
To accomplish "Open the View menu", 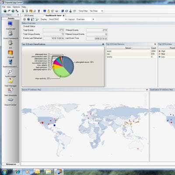I will pyautogui.click(x=9, y=7).
